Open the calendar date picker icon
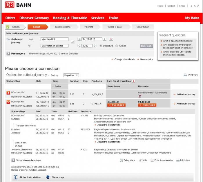Image resolution: width=203 pixels, height=182 pixels. tap(111, 39)
